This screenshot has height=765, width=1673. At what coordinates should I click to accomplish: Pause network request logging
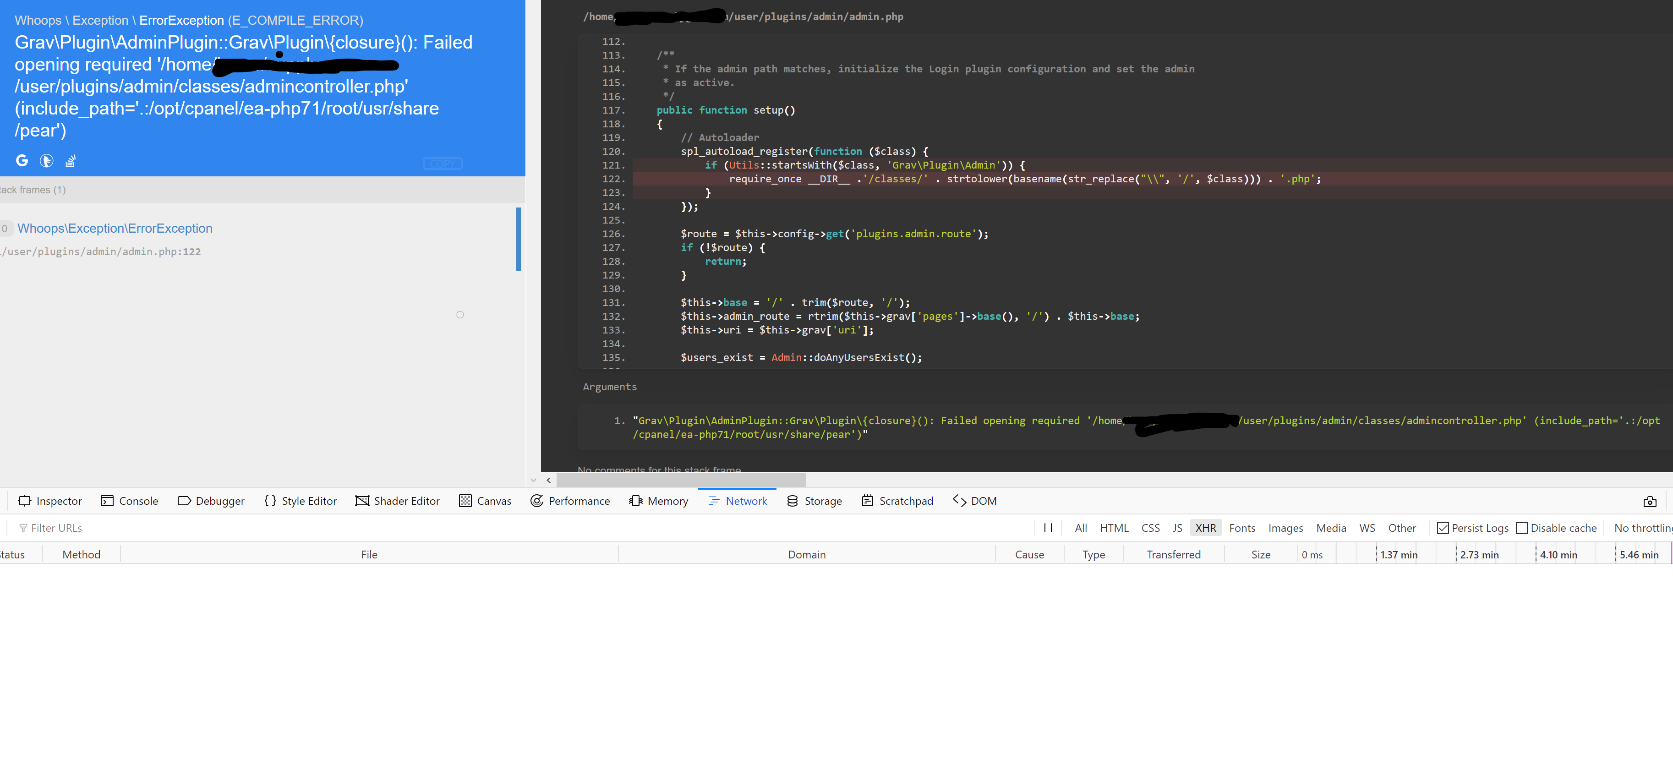(1048, 527)
